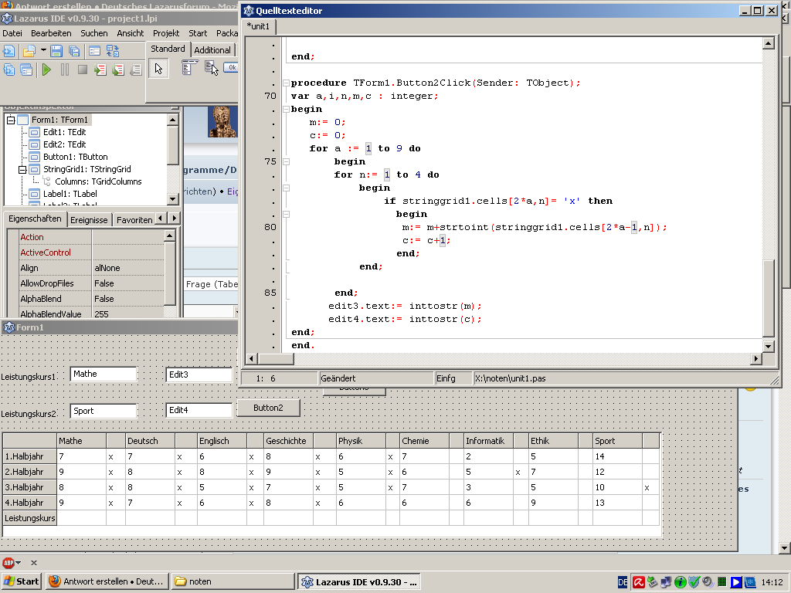Select the Edit1: TEdit tree item

point(64,132)
